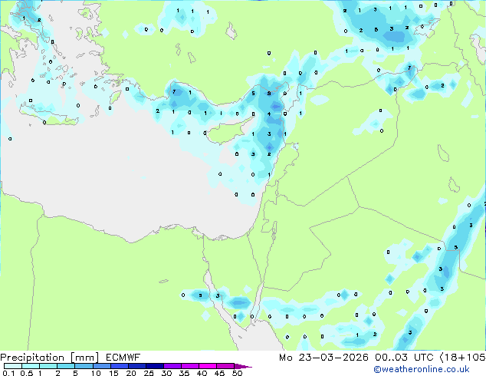Pick the 35–40 mm legend swatch

pos(190,366)
